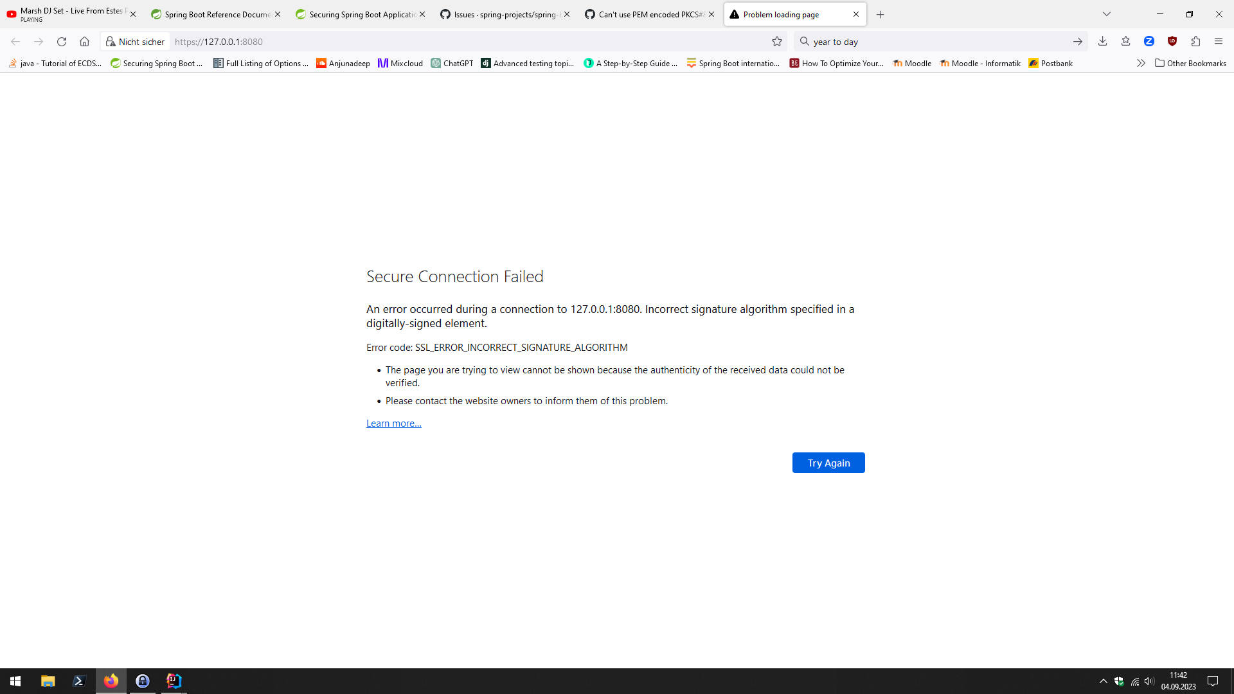Switch to Spring Boot Reference Documentation tab

point(211,14)
